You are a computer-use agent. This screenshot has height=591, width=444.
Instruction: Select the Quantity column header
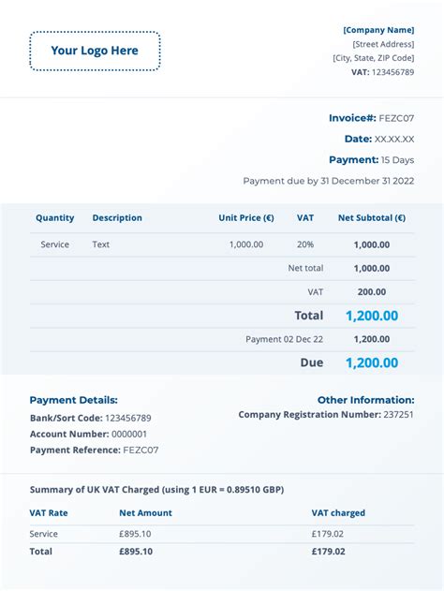tap(55, 218)
